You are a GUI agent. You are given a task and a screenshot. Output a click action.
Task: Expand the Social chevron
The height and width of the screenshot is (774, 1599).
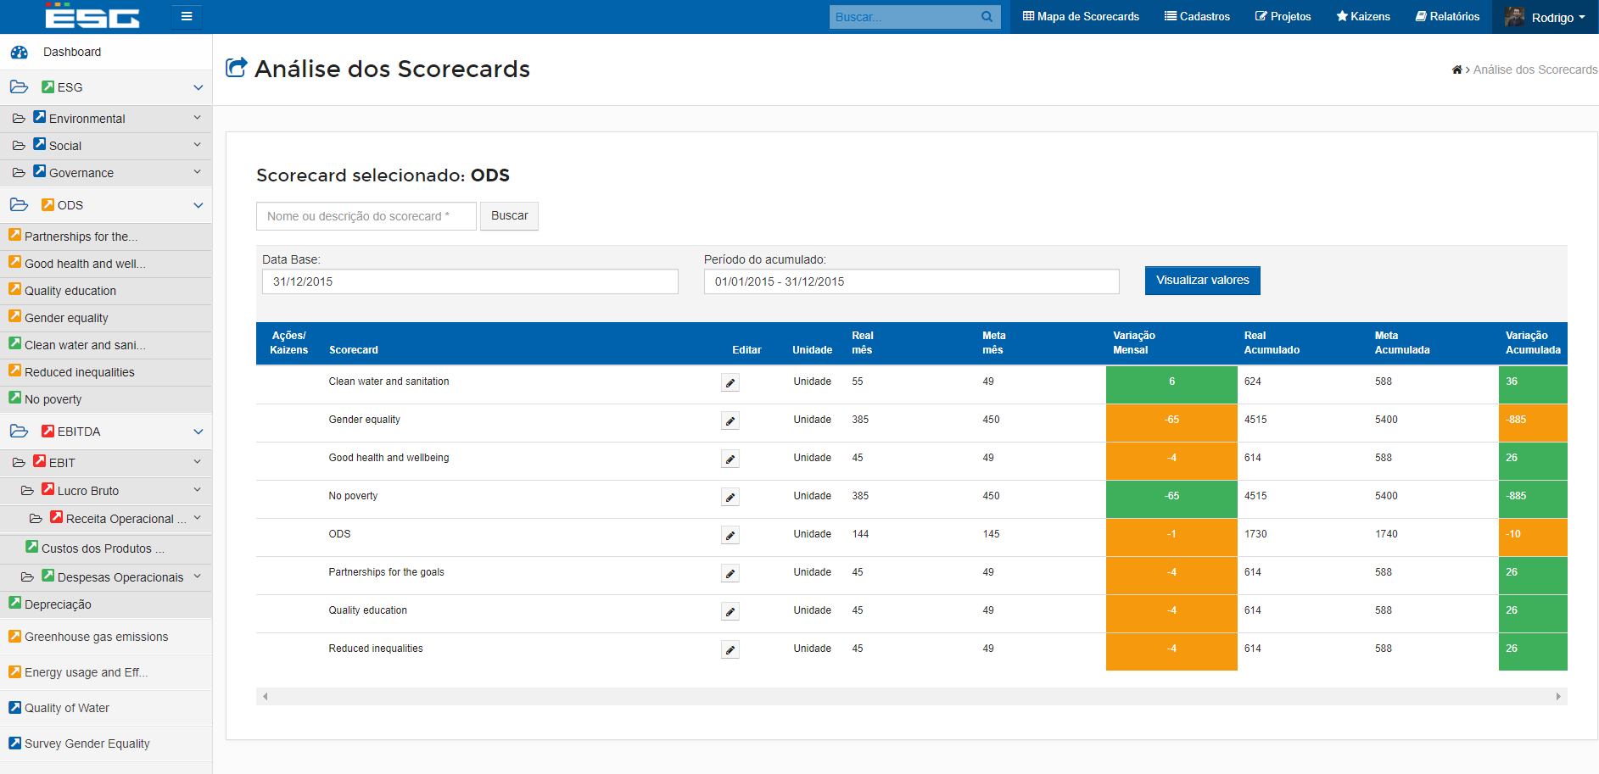[x=197, y=145]
